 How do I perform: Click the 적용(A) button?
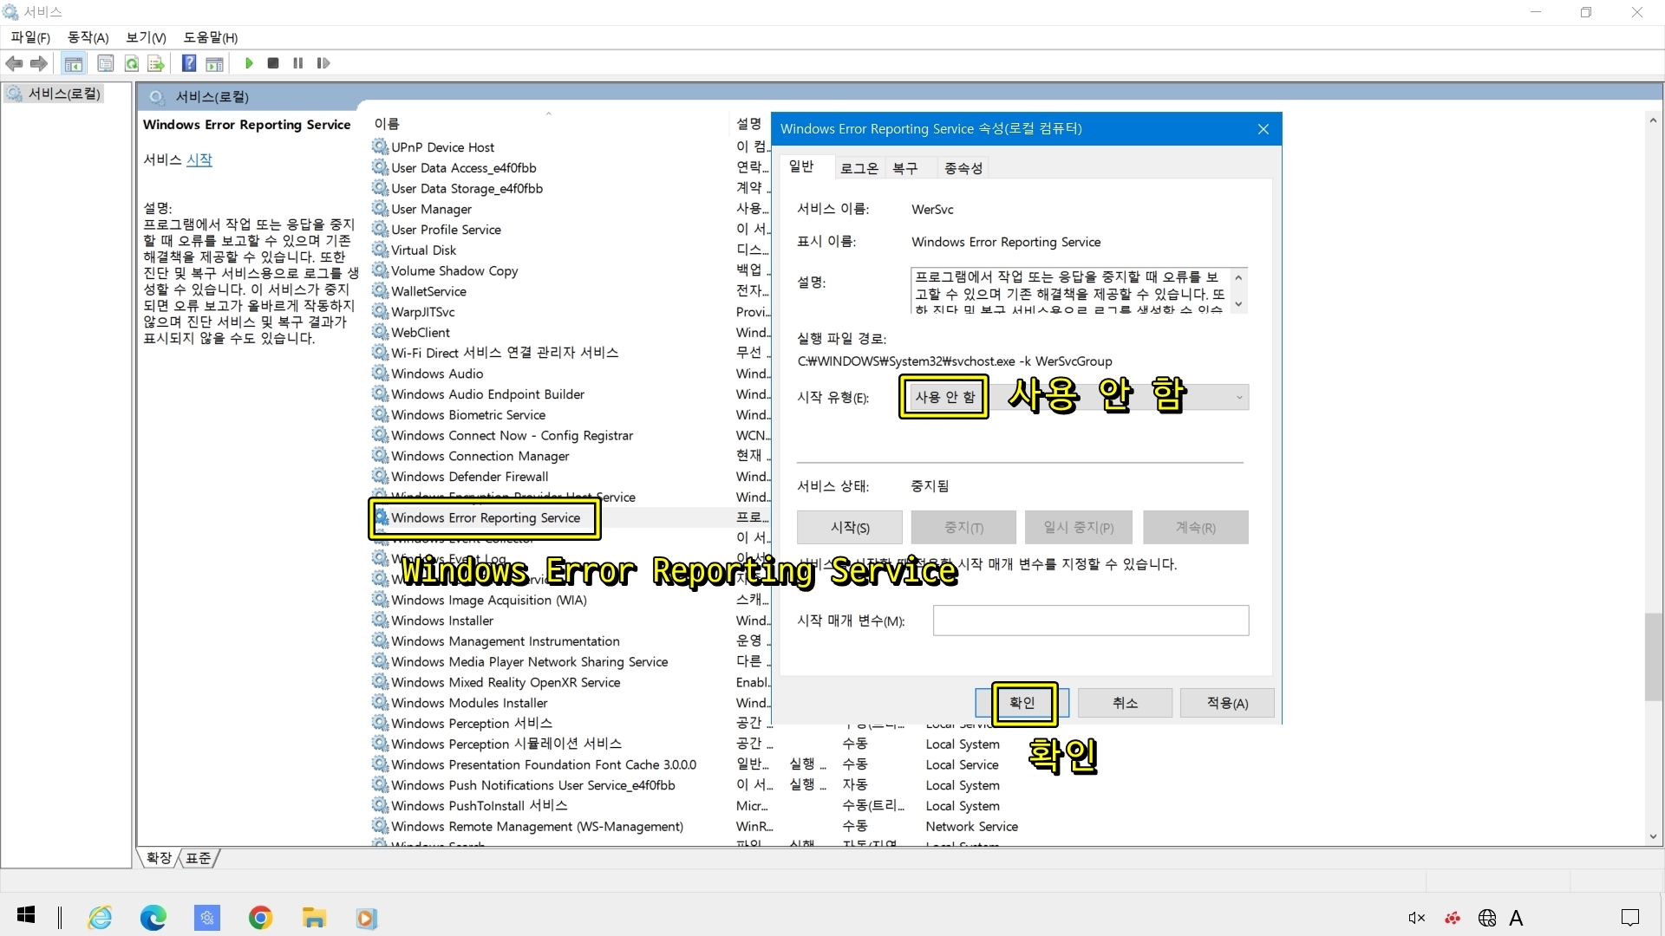coord(1227,703)
